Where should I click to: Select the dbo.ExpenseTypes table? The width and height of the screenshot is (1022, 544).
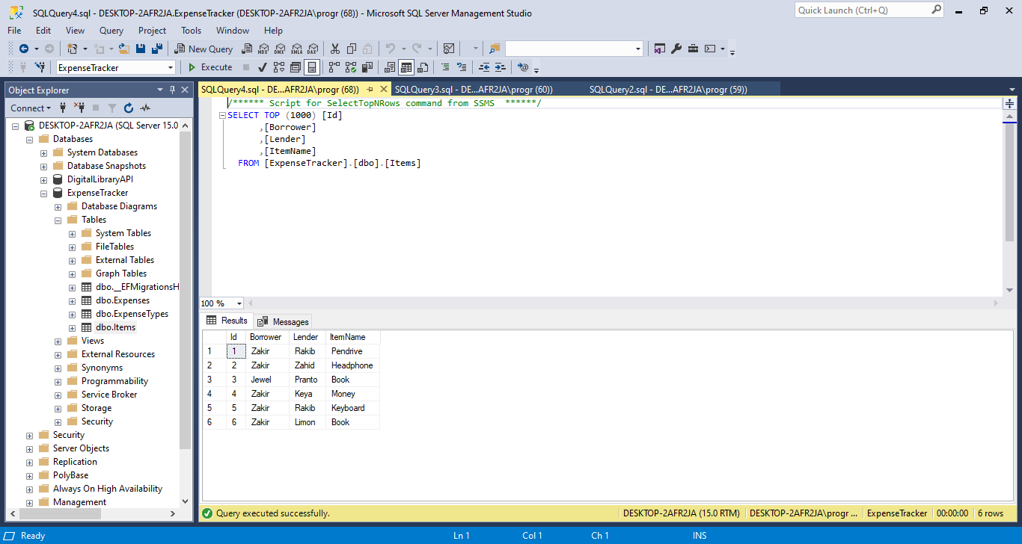click(x=132, y=314)
